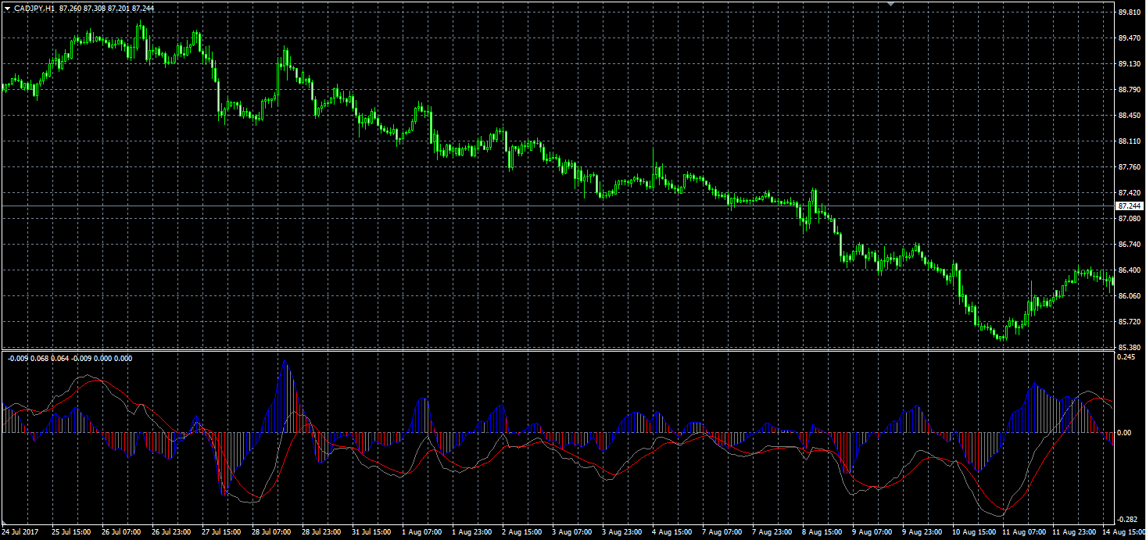The image size is (1146, 540).
Task: Click the indicator values text -0.009 0.068
Action: tap(28, 359)
